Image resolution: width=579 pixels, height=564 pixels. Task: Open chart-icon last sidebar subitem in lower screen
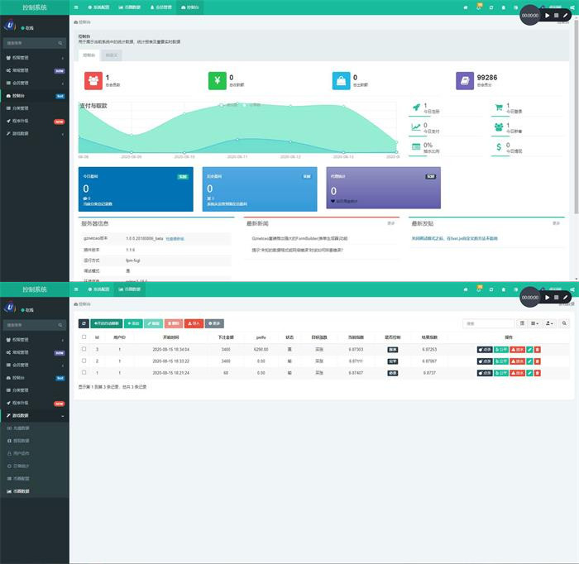click(x=35, y=491)
